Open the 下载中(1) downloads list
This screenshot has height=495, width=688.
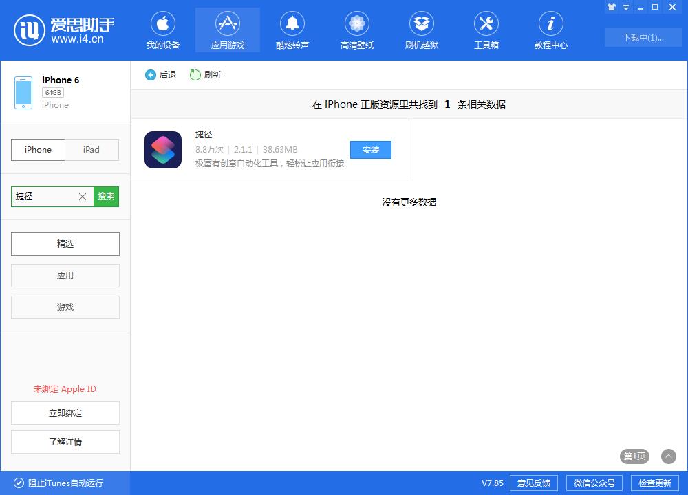[x=643, y=38]
